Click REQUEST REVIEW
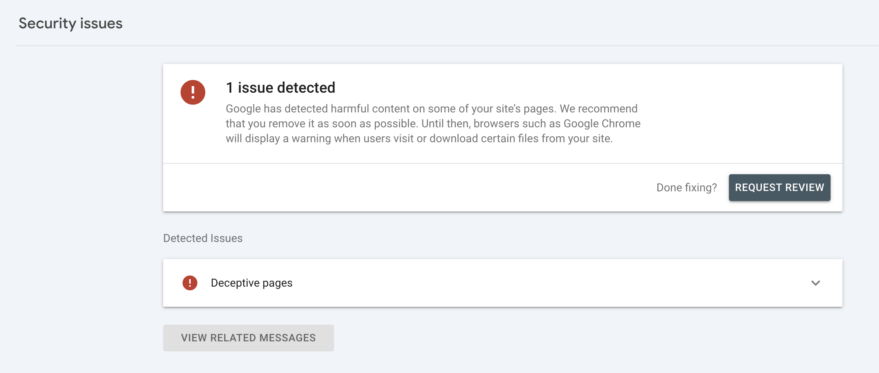879x373 pixels. tap(779, 187)
